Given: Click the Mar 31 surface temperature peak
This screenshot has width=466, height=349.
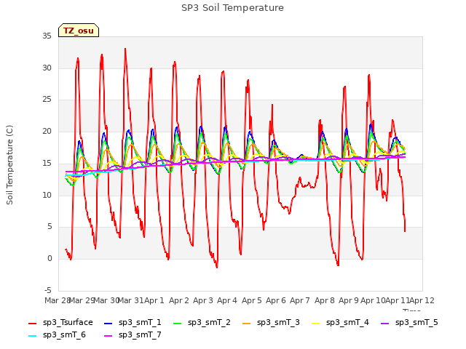Looking at the screenshot, I should click(125, 49).
